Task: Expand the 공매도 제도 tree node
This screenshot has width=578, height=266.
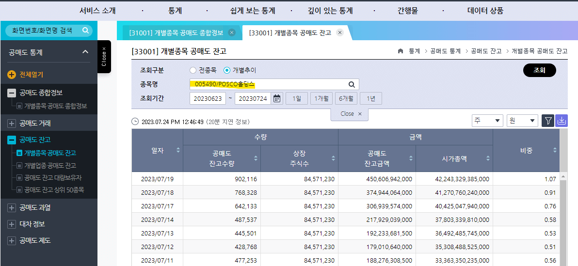Action: pyautogui.click(x=12, y=241)
